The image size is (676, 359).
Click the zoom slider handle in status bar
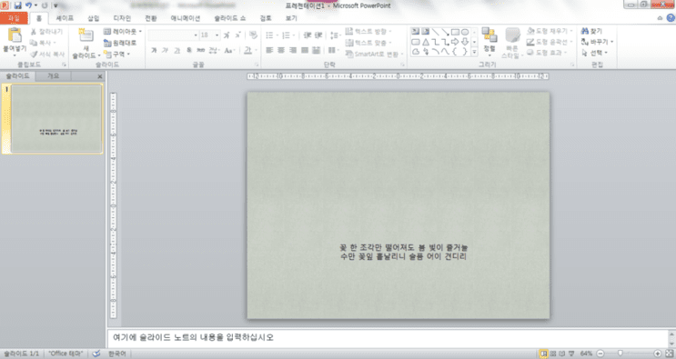coord(620,354)
